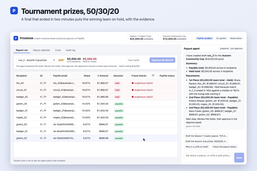Screen dimensions: 257x171
Task: Click the PayPal status column header
Action: click(x=167, y=75)
